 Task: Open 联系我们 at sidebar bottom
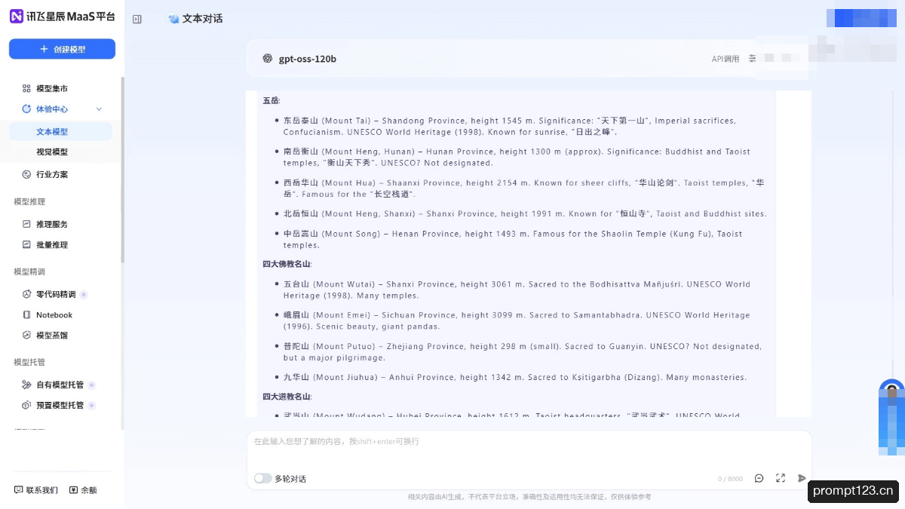click(x=35, y=490)
